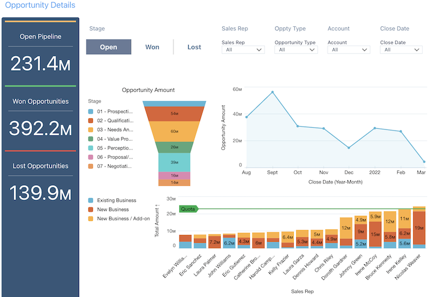Open the Account filter dropdown
The image size is (439, 297).
point(349,50)
